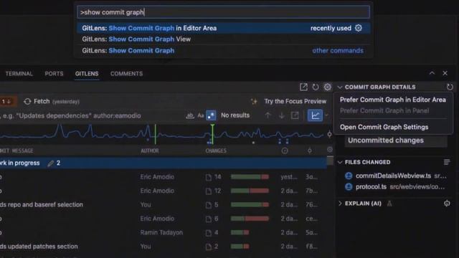This screenshot has height=258, width=459.
Task: Click the AUTHOR column header
Action: pyautogui.click(x=150, y=150)
